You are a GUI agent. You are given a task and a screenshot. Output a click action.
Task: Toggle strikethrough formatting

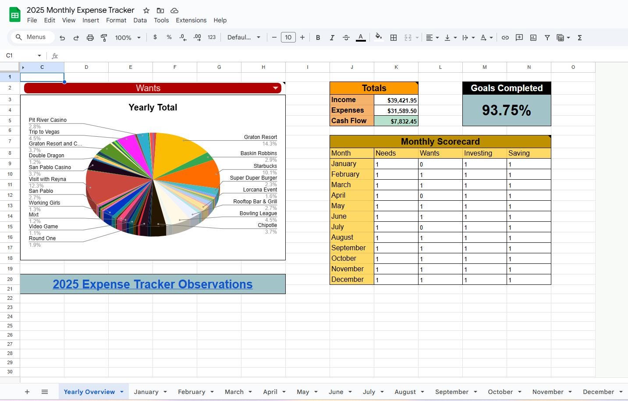346,38
